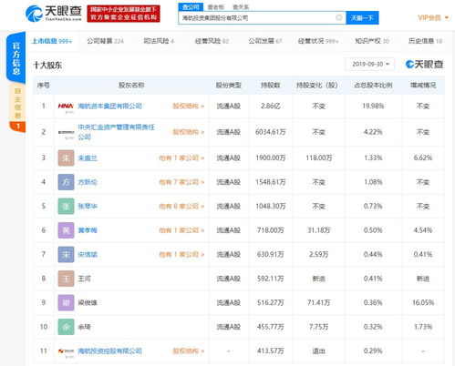Open shareholder 朱盛兰's profile link

88,158
